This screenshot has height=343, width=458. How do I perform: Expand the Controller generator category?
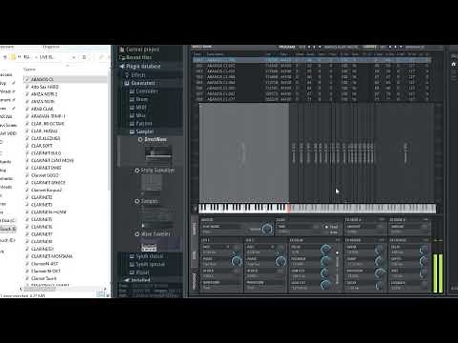point(147,91)
